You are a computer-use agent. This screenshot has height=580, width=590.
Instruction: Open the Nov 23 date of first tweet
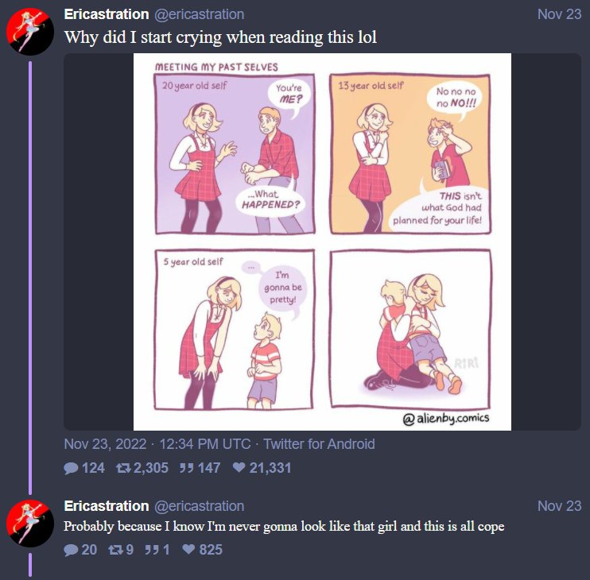pyautogui.click(x=559, y=14)
